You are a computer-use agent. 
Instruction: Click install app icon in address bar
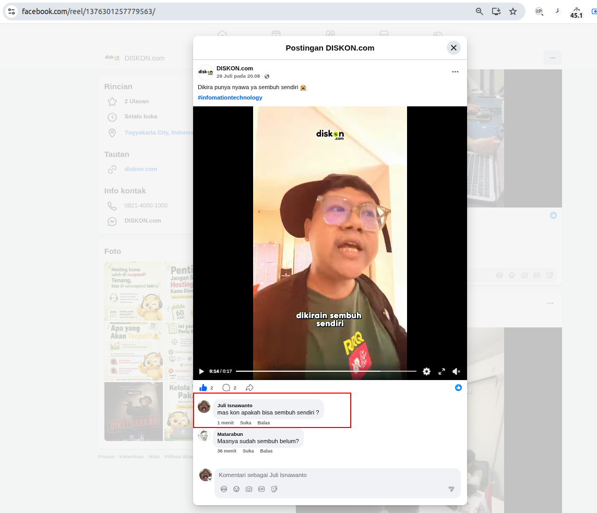click(496, 11)
